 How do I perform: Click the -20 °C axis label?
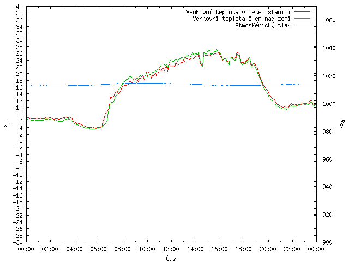18,209
